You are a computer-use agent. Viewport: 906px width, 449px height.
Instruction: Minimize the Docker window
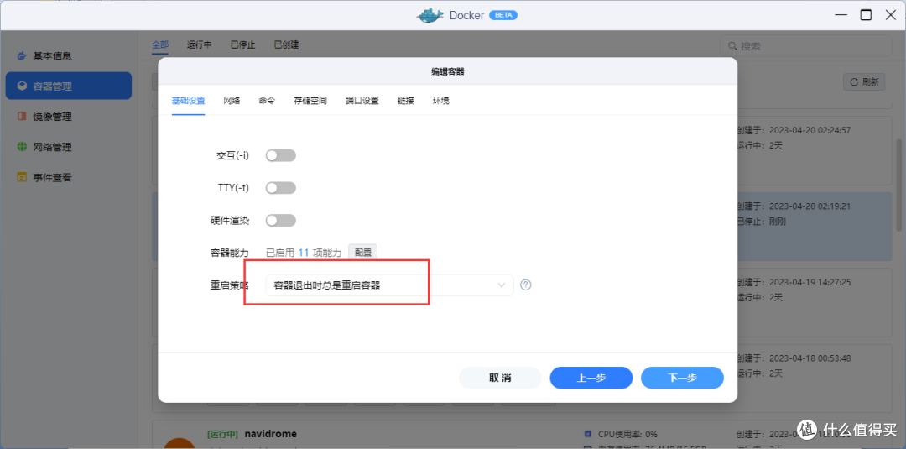click(841, 15)
